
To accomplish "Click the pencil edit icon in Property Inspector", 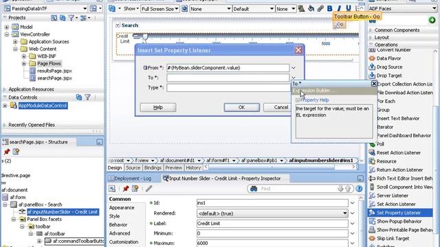I will point(148,189).
